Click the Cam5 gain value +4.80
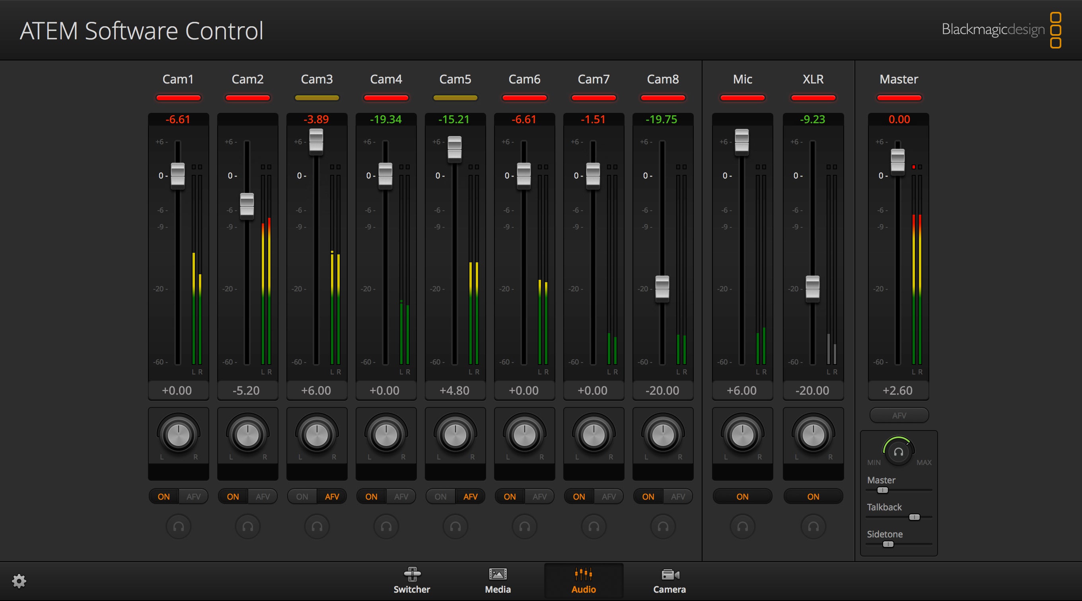 (454, 391)
